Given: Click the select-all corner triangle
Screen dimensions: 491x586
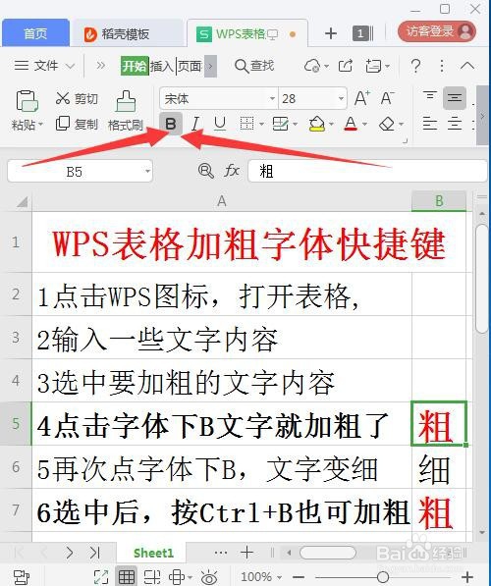Looking at the screenshot, I should [x=23, y=202].
